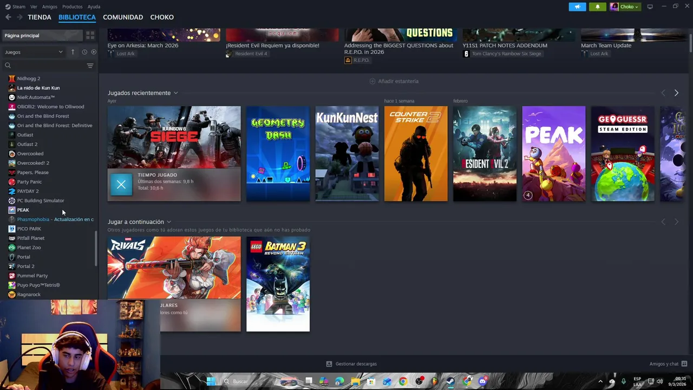Open Discord from the taskbar
Image resolution: width=693 pixels, height=390 pixels.
[x=482, y=381]
